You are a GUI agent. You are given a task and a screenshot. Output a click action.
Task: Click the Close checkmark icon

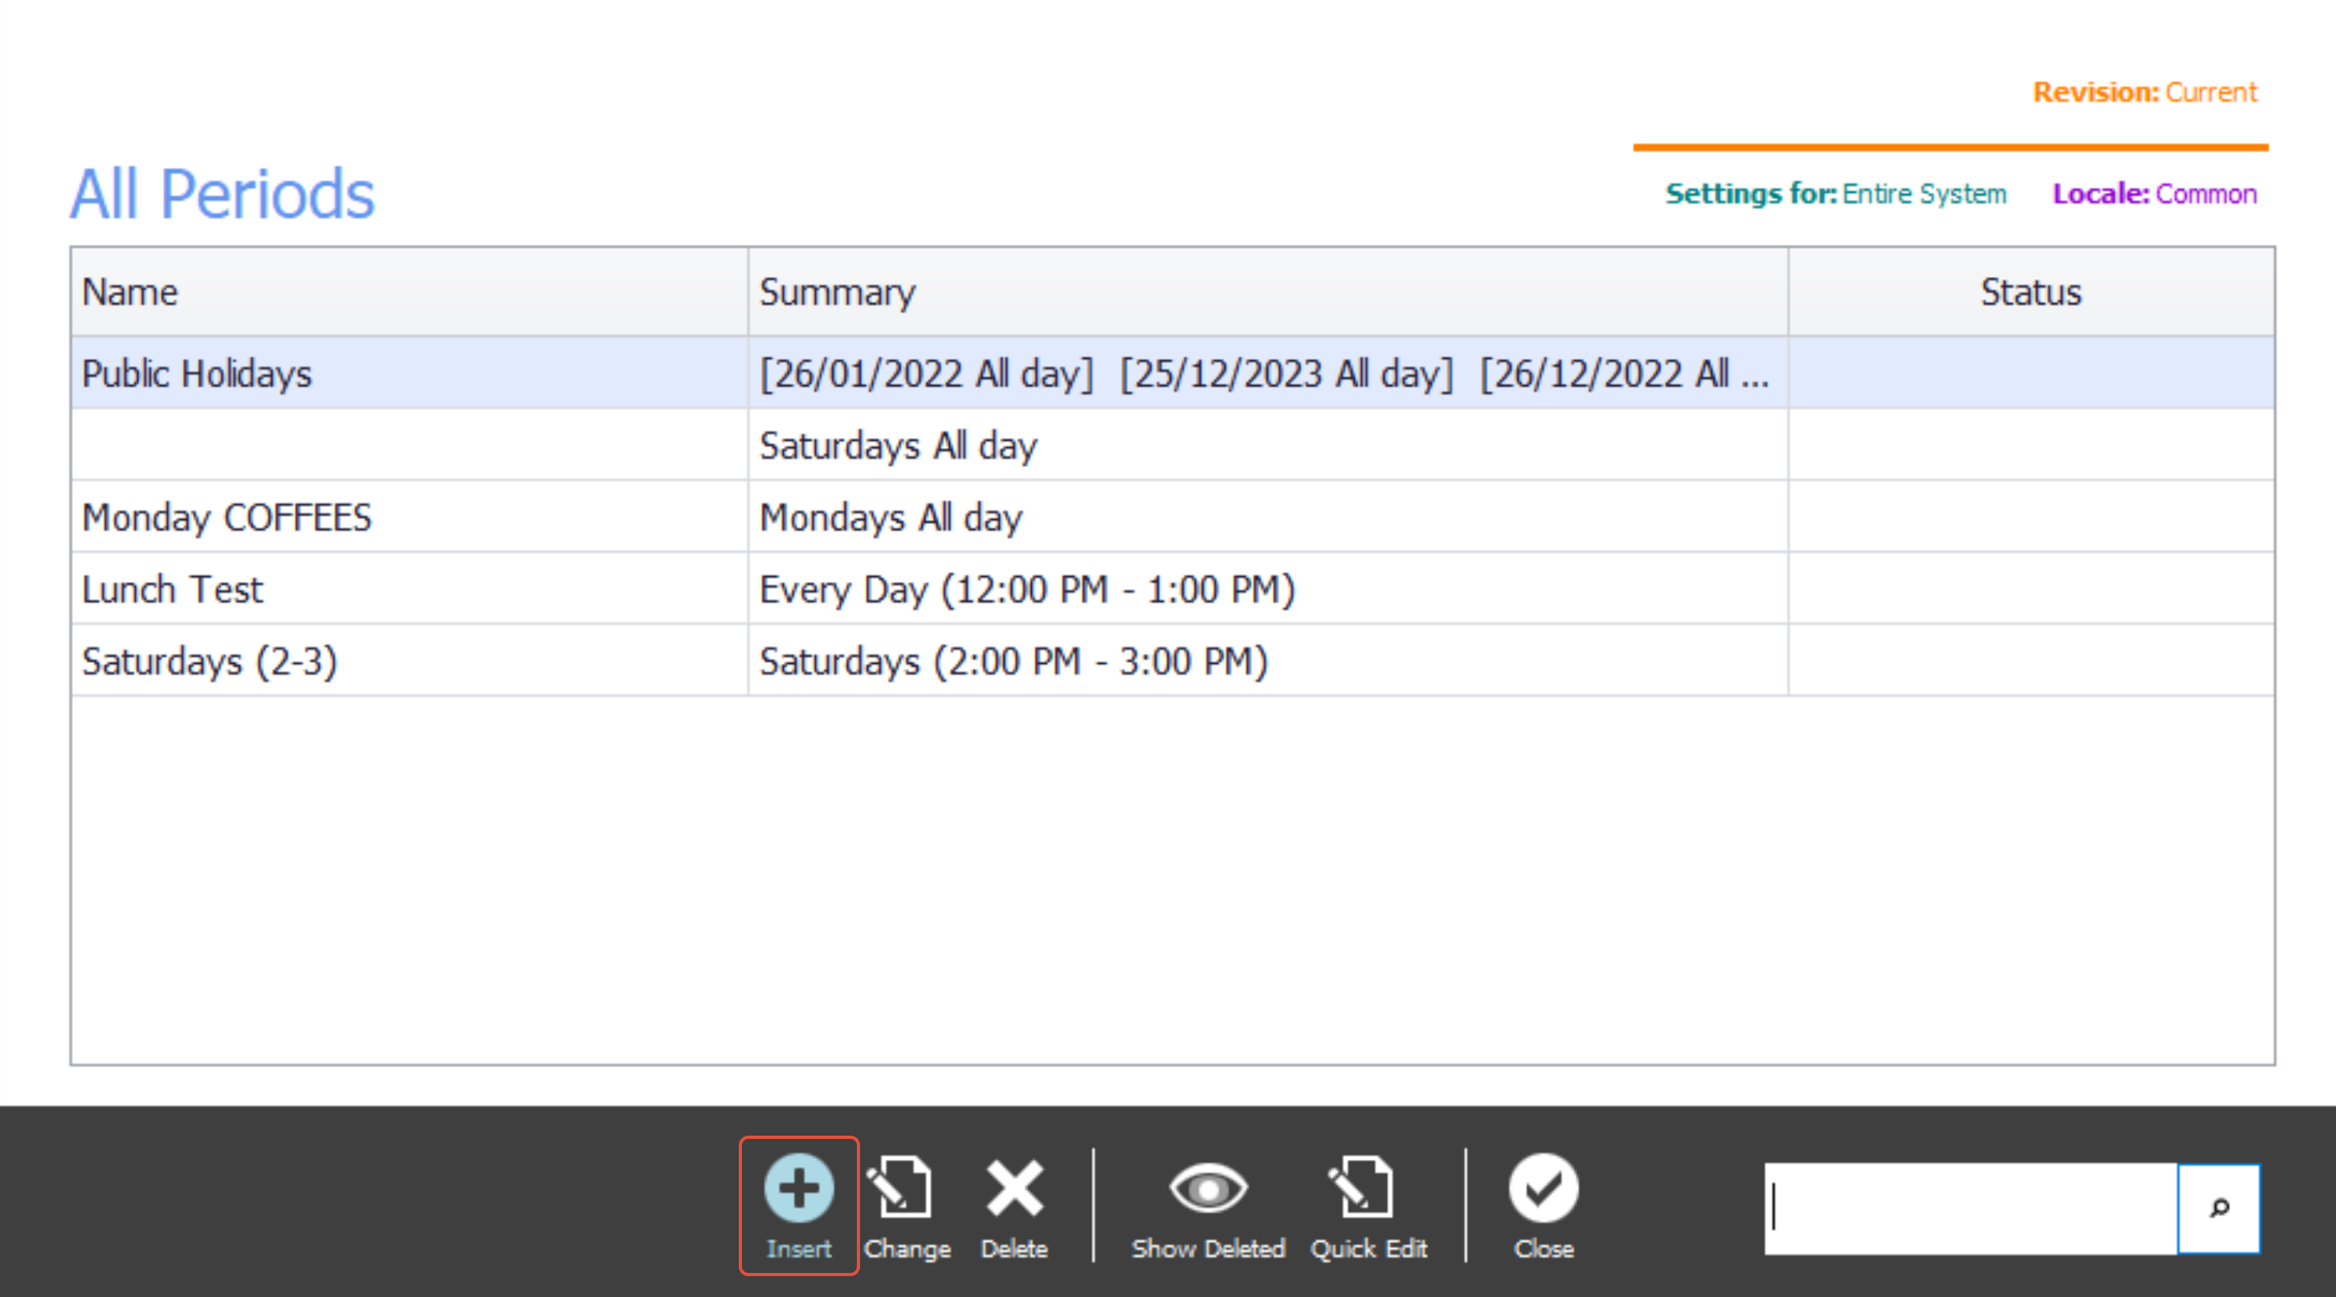[x=1543, y=1188]
